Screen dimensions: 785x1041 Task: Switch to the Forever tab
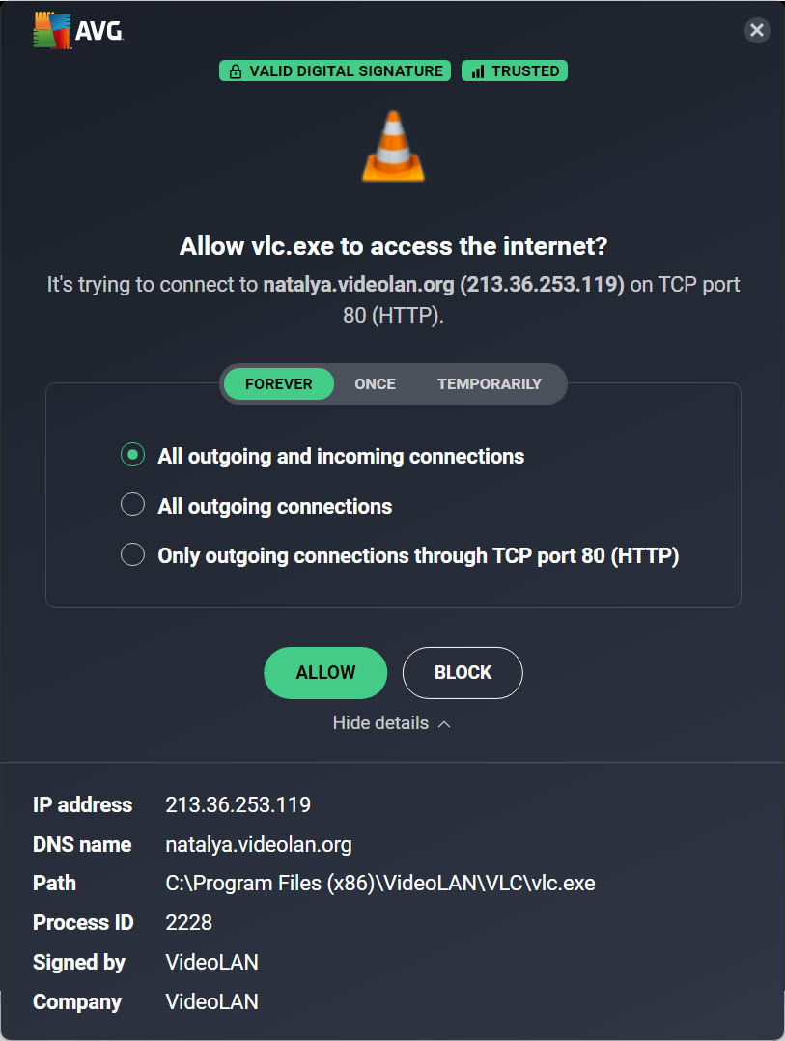(279, 384)
